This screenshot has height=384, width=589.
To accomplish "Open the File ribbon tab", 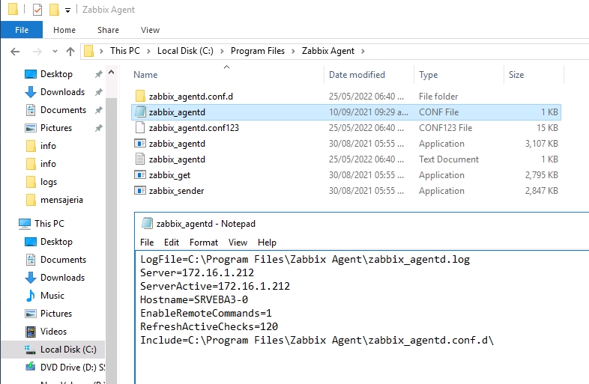I will [22, 30].
